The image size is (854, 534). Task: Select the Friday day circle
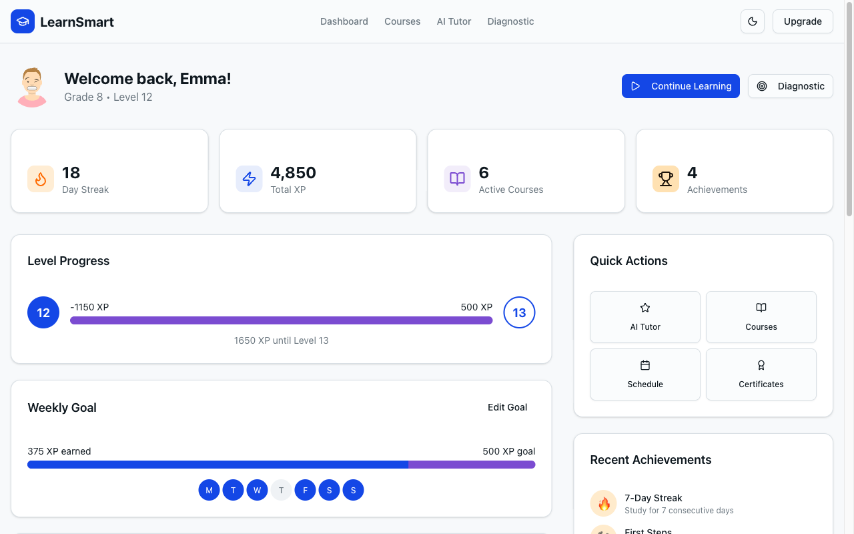pos(305,491)
